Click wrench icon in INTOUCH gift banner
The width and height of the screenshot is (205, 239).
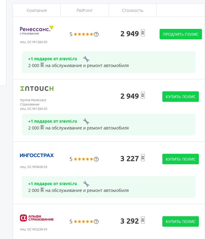coord(86,121)
